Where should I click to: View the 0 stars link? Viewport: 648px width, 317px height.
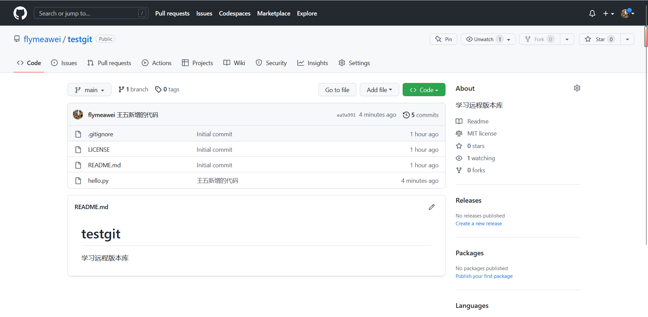(470, 146)
